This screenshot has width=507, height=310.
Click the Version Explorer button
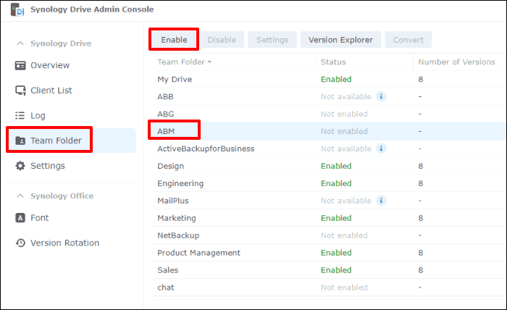[x=340, y=40]
